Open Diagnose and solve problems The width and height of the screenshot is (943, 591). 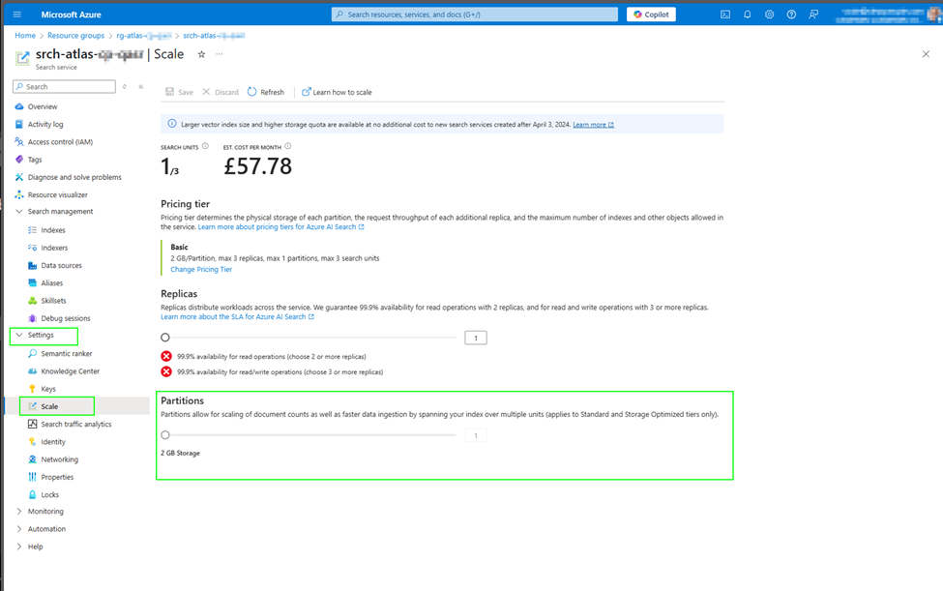74,177
